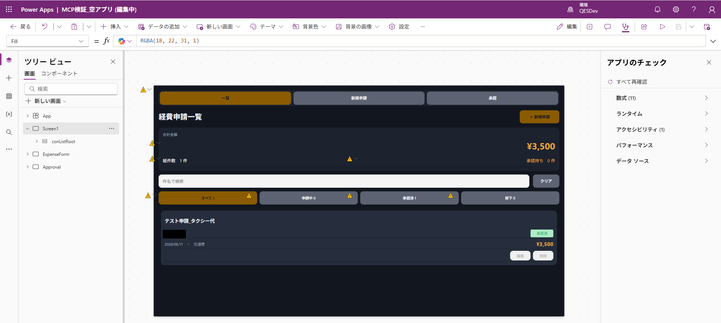
Task: Click the orange + 新規申請 button
Action: [x=539, y=117]
